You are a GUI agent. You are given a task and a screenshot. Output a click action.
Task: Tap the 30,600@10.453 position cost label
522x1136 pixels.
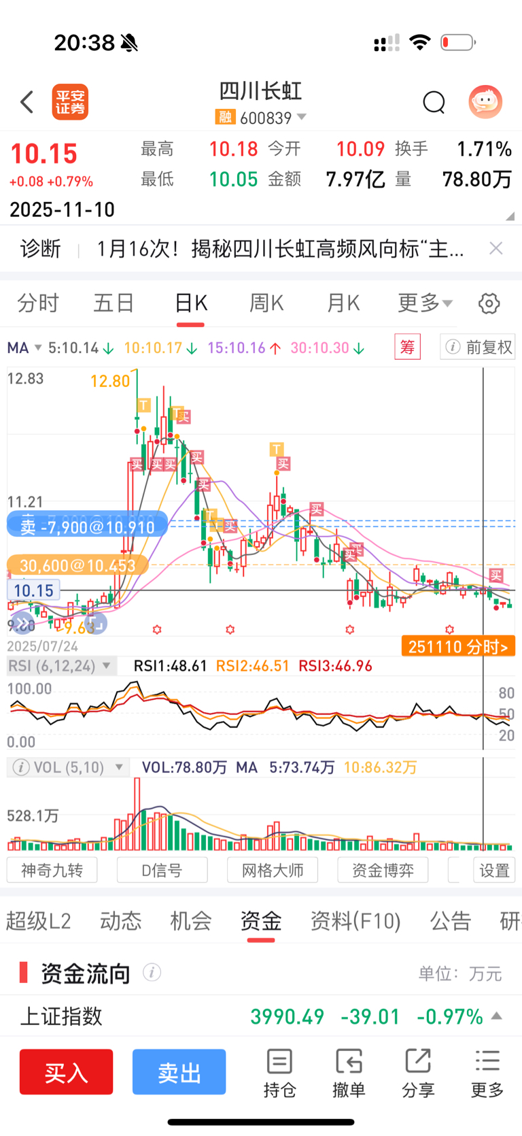(77, 565)
